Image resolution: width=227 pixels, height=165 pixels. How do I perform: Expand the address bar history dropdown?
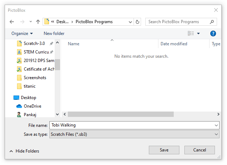[x=130, y=22]
